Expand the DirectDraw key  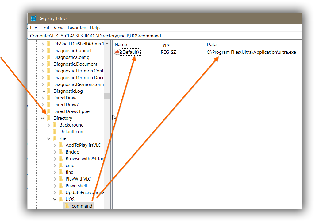tap(43, 98)
